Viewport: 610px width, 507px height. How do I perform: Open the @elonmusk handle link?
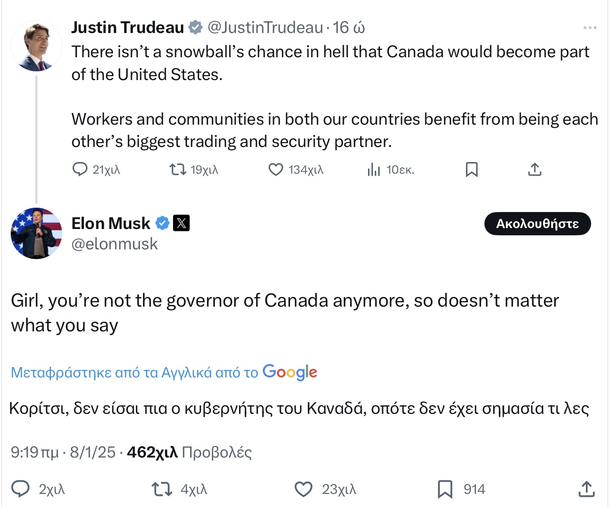[x=114, y=244]
